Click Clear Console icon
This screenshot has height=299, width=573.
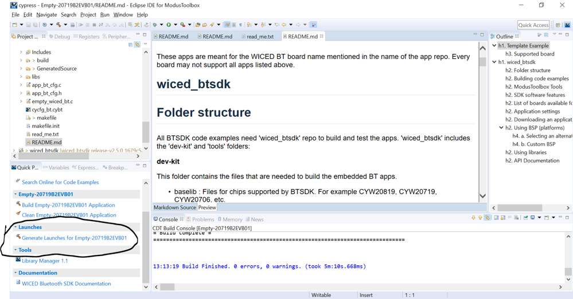tap(516, 218)
